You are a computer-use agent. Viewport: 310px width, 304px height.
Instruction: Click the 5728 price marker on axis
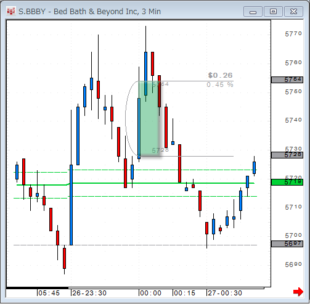click(x=287, y=155)
